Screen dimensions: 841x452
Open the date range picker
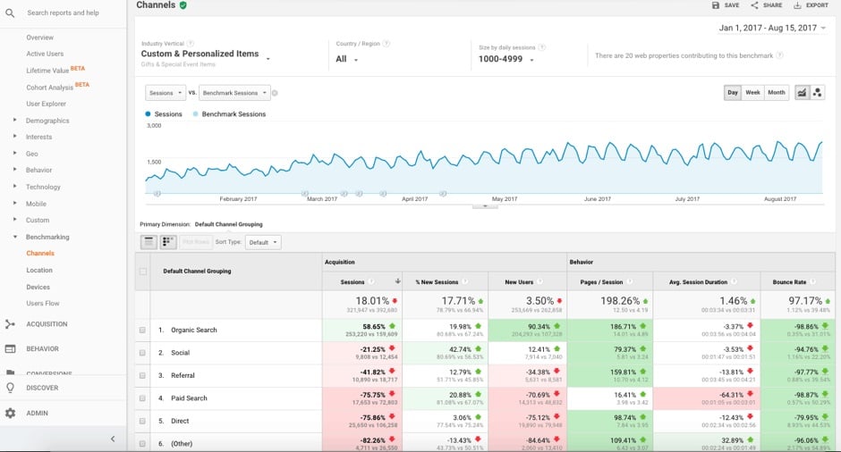pyautogui.click(x=772, y=28)
